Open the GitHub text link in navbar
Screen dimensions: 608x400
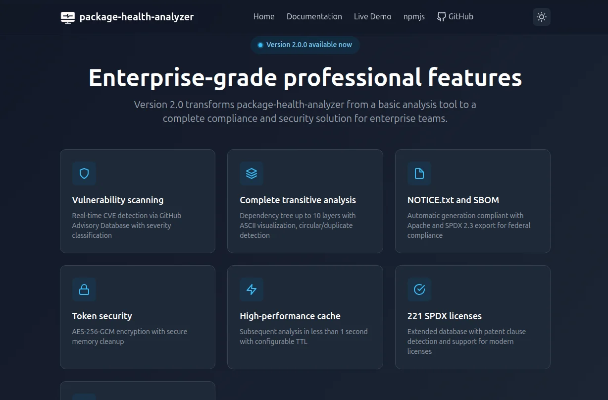pyautogui.click(x=460, y=17)
